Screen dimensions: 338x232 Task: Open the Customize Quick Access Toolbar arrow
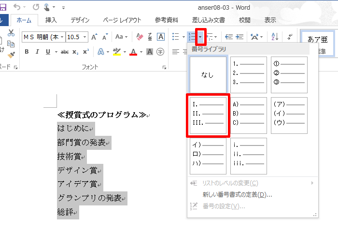coord(63,8)
